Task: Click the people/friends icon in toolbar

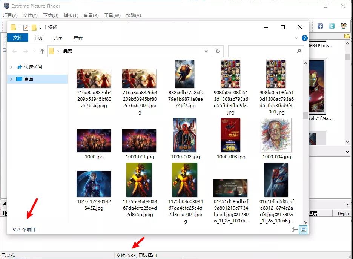Action: point(344,26)
